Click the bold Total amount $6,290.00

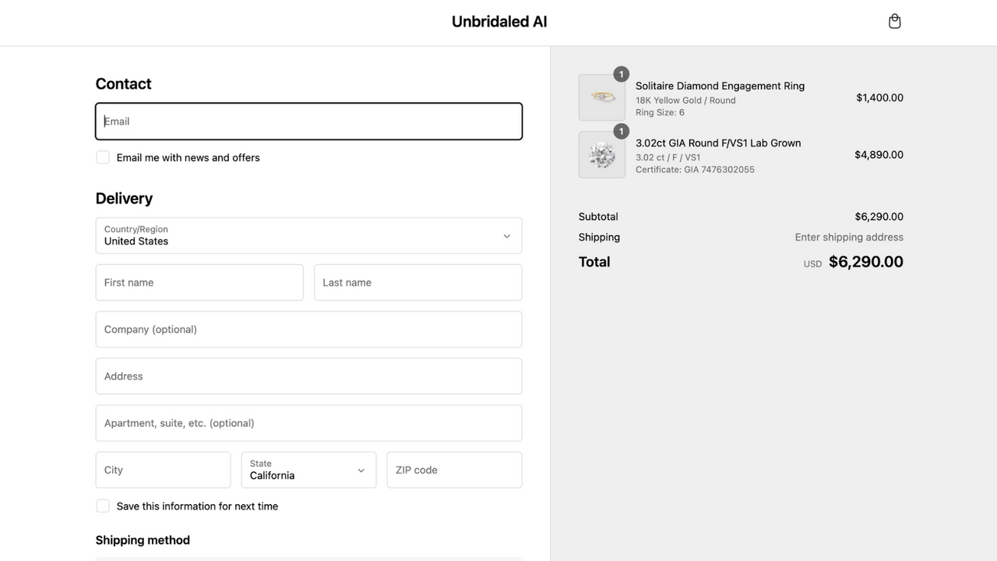click(866, 262)
